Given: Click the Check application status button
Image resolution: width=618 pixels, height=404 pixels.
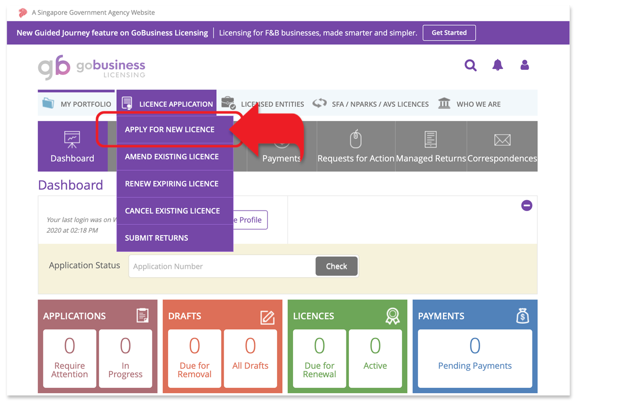Looking at the screenshot, I should [x=336, y=266].
